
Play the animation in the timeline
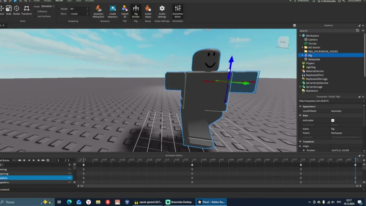click(33, 160)
